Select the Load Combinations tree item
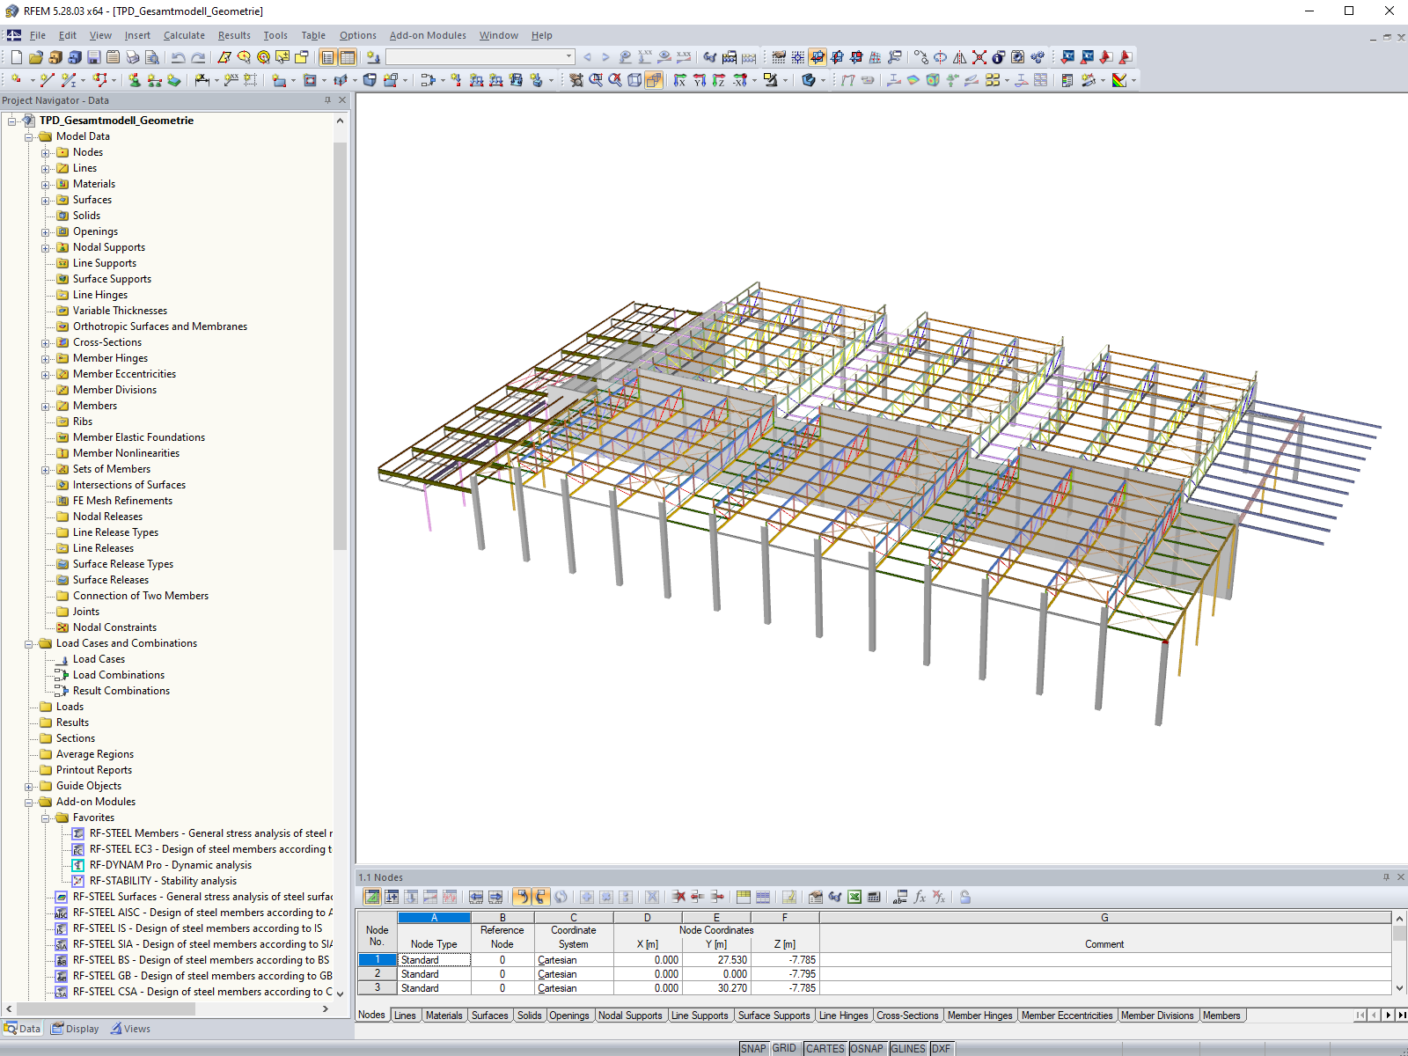This screenshot has width=1408, height=1056. [x=119, y=675]
